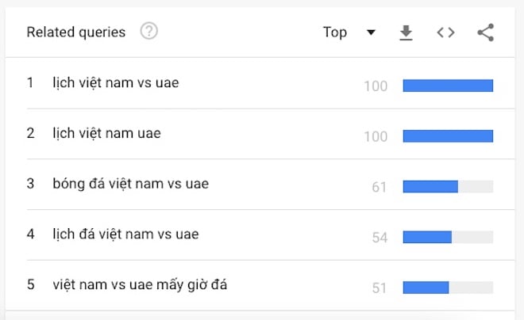Click score value 100 for first query
This screenshot has height=320, width=524.
(376, 86)
